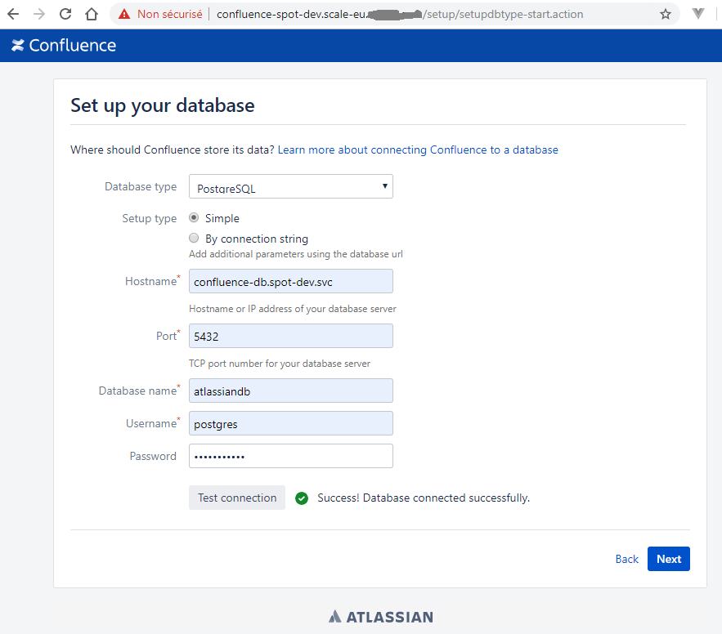Viewport: 722px width, 634px height.
Task: Choose By connection string radio option
Action: (194, 239)
